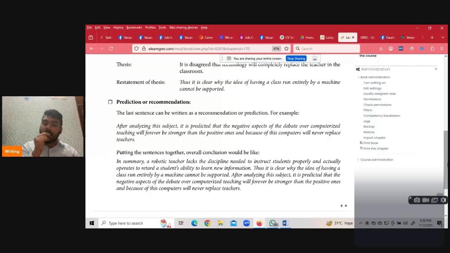Open the Edit menu
Image resolution: width=450 pixels, height=253 pixels.
97,27
